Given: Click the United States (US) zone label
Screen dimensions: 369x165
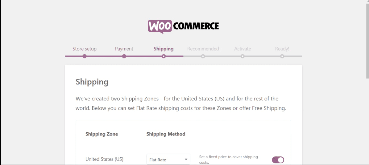Looking at the screenshot, I should point(104,159).
